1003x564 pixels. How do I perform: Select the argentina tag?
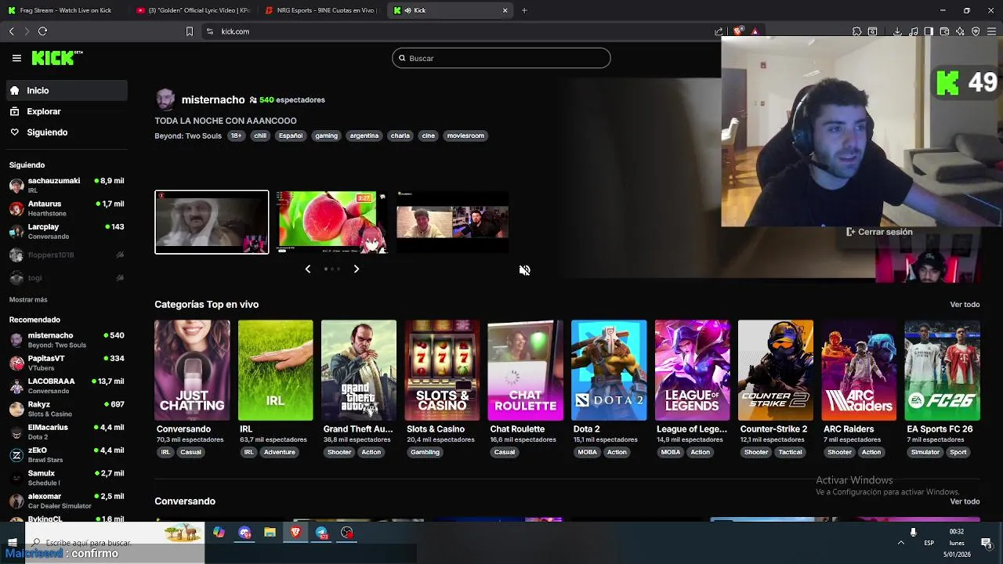(364, 136)
